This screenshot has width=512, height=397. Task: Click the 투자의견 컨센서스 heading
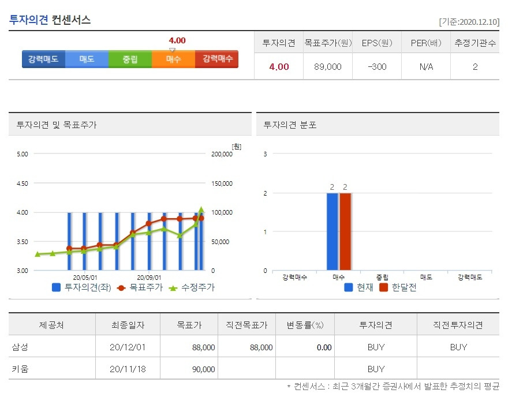tap(50, 20)
